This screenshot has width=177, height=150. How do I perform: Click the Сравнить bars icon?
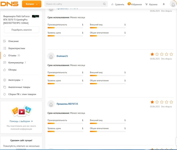[x=112, y=4]
